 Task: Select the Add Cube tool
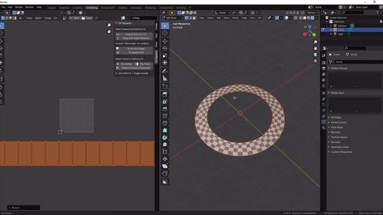click(165, 86)
